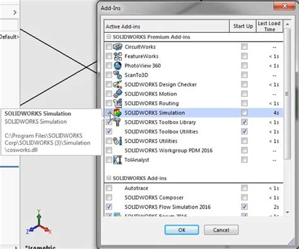Select the ScanTo3D row text
Image resolution: width=299 pixels, height=249 pixels.
(x=136, y=75)
